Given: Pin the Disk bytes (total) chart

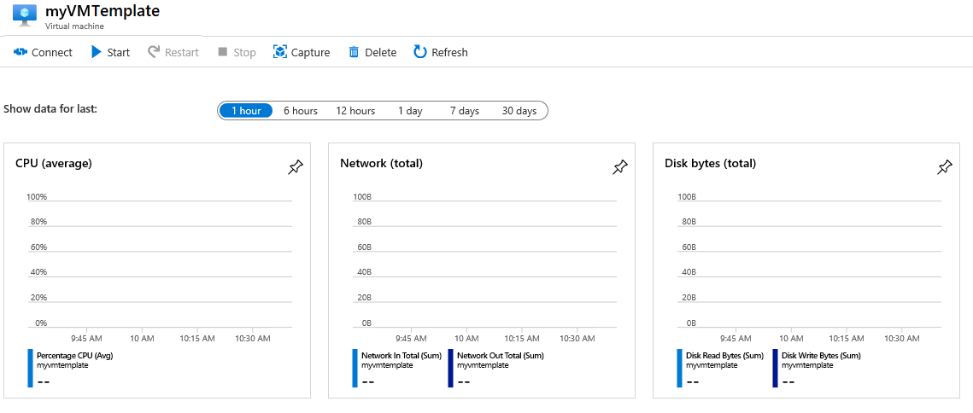Looking at the screenshot, I should (x=945, y=167).
